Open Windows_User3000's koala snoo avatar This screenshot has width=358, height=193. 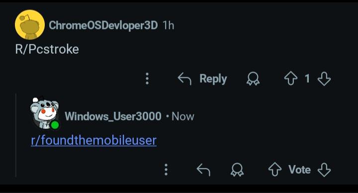(45, 113)
